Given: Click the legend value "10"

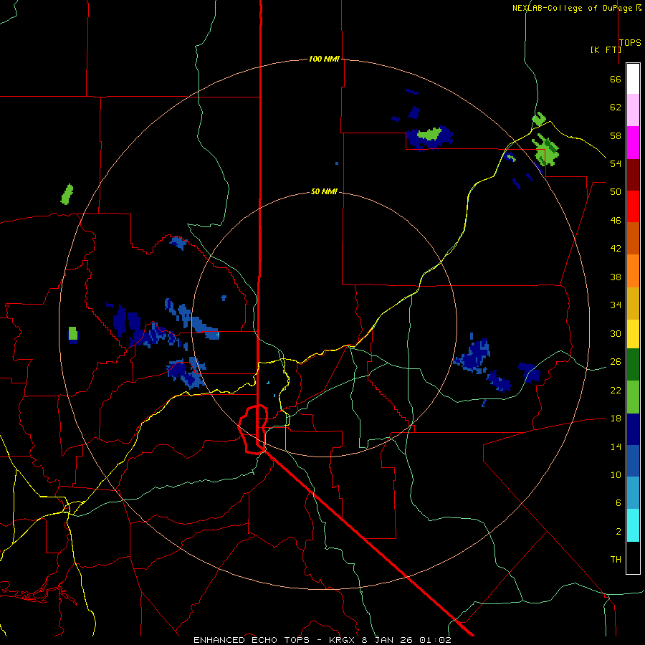Looking at the screenshot, I should pos(616,475).
